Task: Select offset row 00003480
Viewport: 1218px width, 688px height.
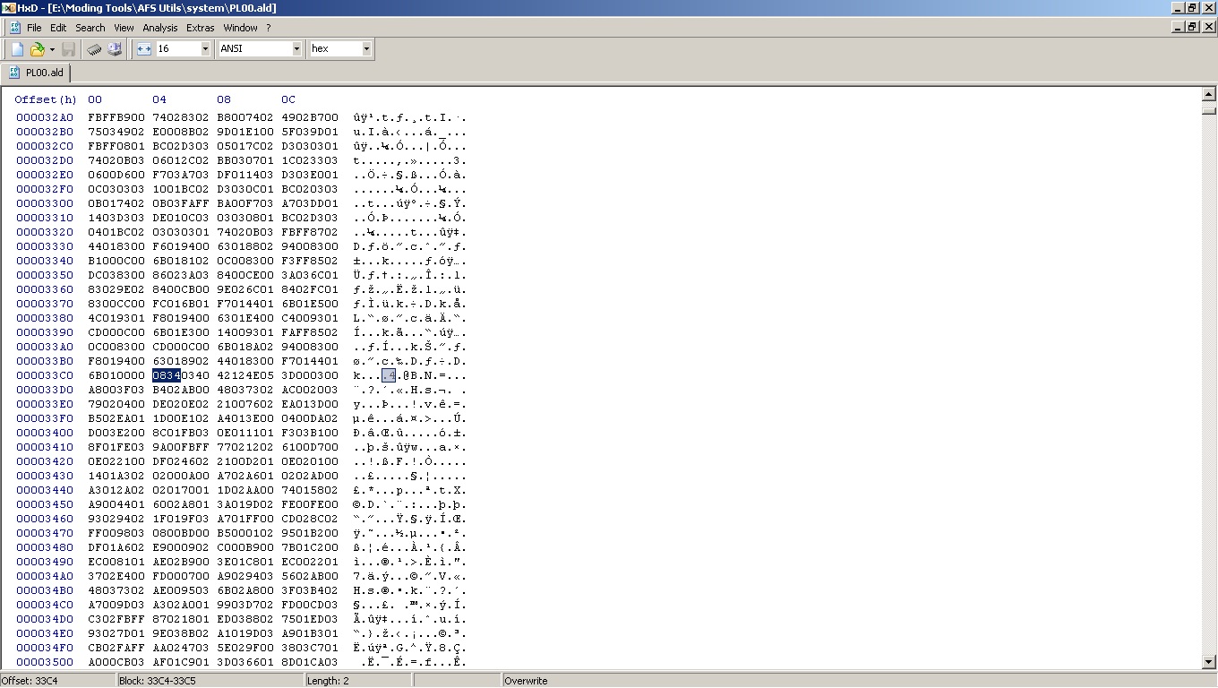Action: [45, 547]
